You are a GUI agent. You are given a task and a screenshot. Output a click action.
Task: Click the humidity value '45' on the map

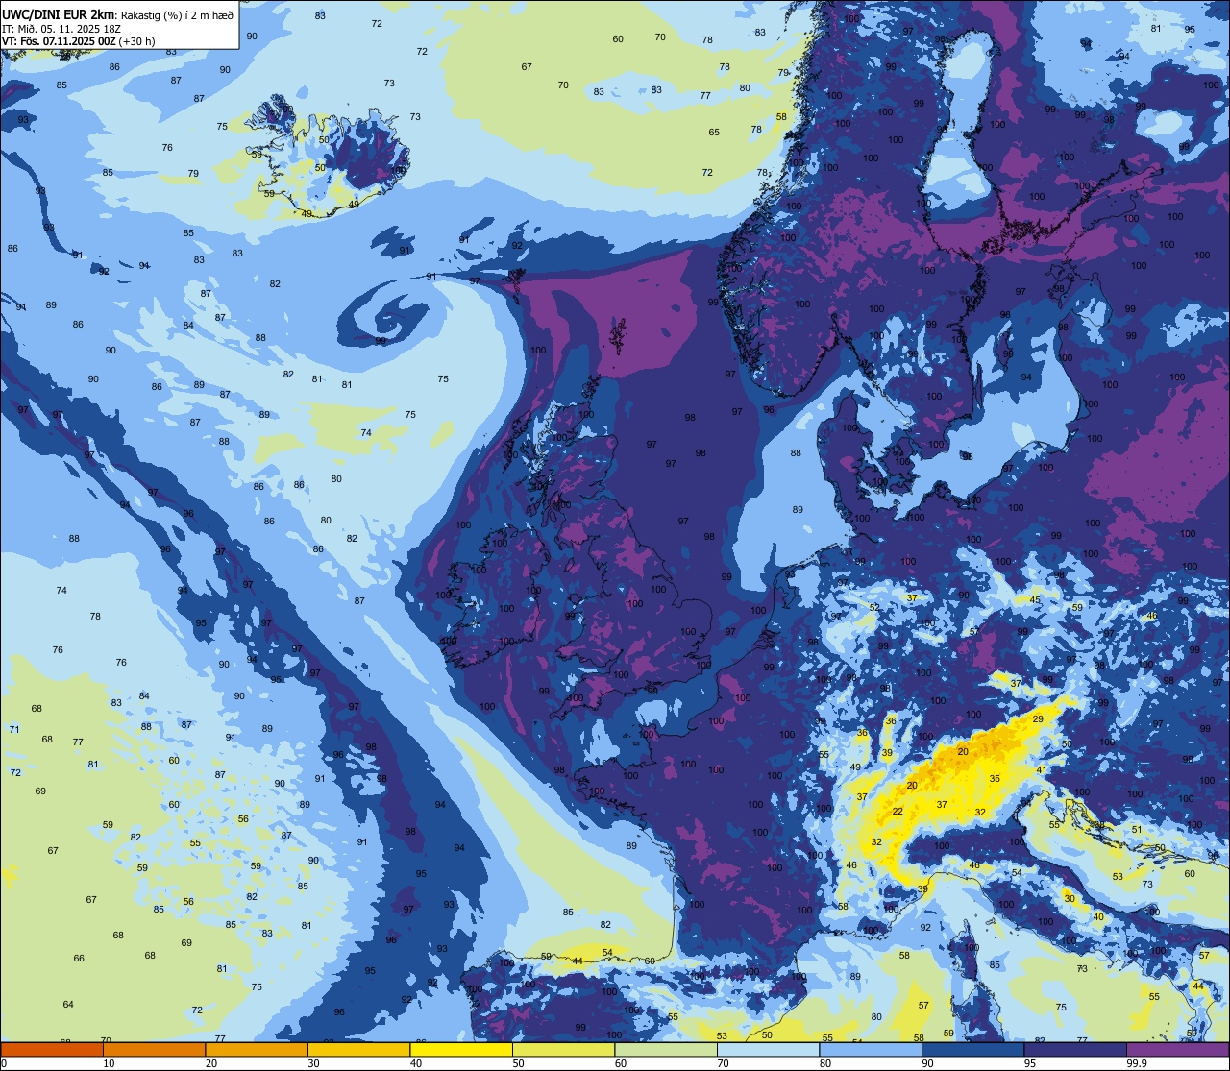click(x=1035, y=600)
